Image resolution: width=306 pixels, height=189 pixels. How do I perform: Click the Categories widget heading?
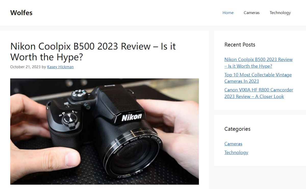click(237, 129)
